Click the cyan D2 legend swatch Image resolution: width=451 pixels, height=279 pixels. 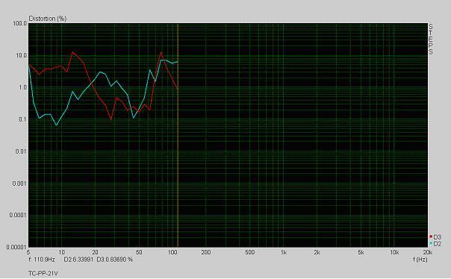coord(431,243)
